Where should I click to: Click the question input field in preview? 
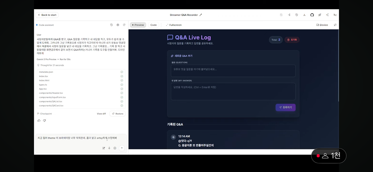pos(233,71)
